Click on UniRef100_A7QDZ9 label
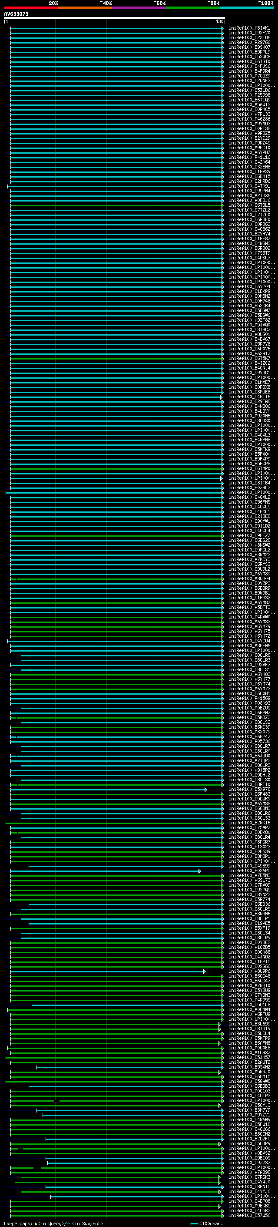Screen dimensions: 278x1227 pos(249,76)
